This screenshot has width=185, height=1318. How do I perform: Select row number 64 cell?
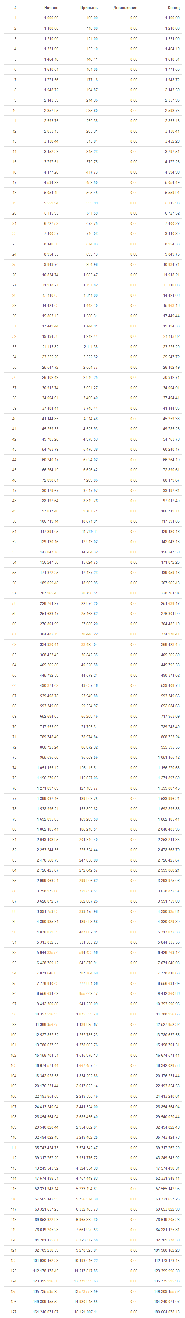click(x=15, y=665)
